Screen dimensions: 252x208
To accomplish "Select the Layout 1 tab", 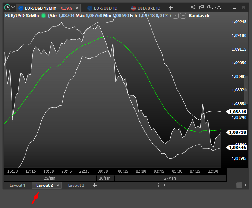I will (x=17, y=185).
